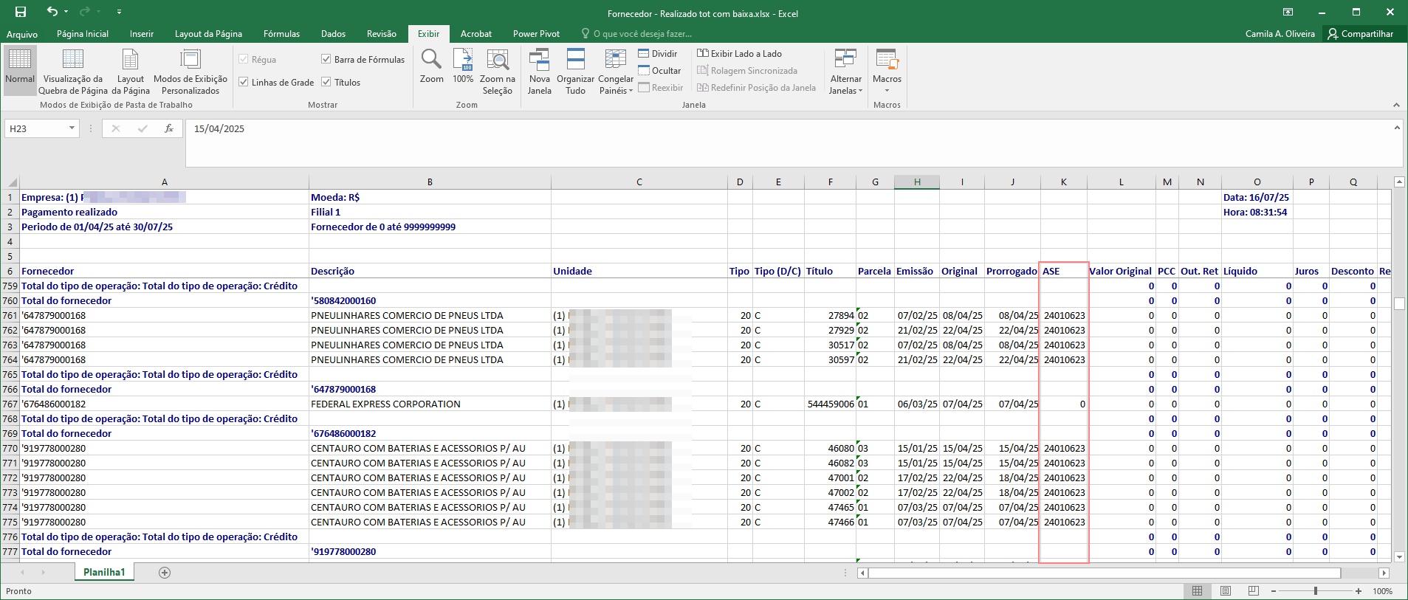
Task: Click the Insert Function fx icon
Action: click(x=169, y=128)
